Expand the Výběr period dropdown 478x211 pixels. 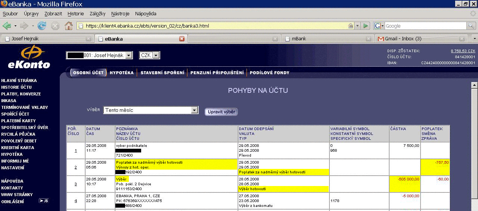[194, 110]
